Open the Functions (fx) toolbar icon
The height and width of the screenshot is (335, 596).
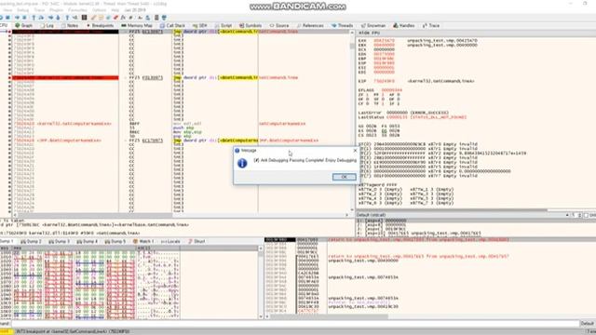pyautogui.click(x=123, y=18)
